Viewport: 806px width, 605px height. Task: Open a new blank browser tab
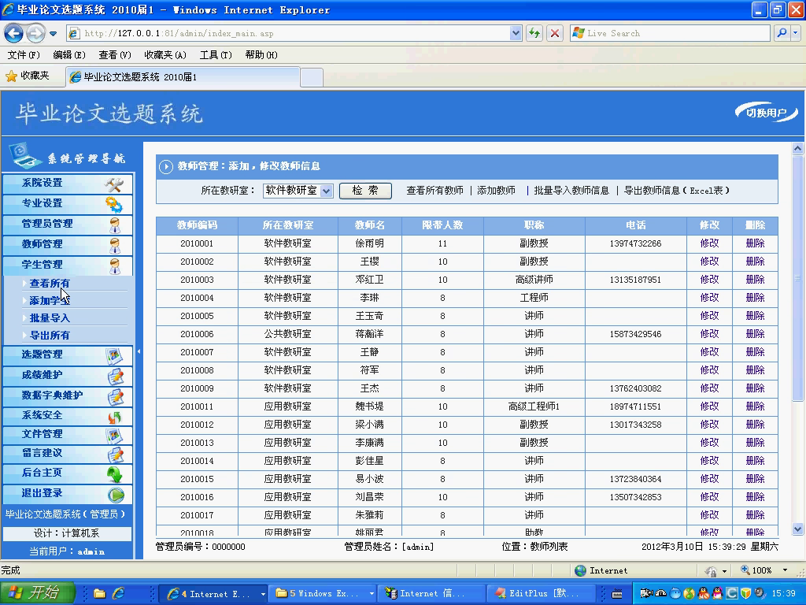click(312, 78)
